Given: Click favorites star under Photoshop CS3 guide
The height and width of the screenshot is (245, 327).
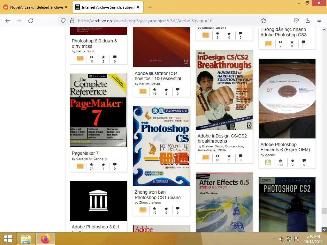Looking at the screenshot, I should point(292,42).
